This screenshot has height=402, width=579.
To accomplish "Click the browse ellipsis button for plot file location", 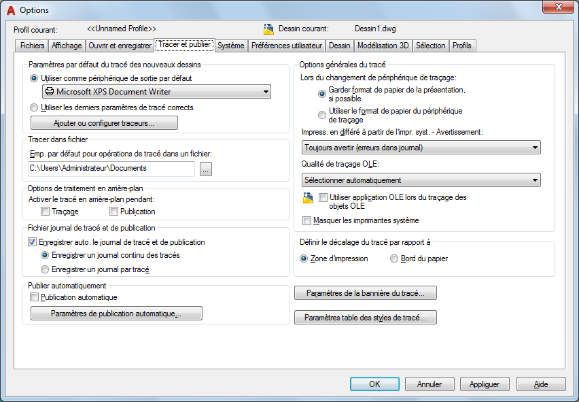I will [x=206, y=169].
